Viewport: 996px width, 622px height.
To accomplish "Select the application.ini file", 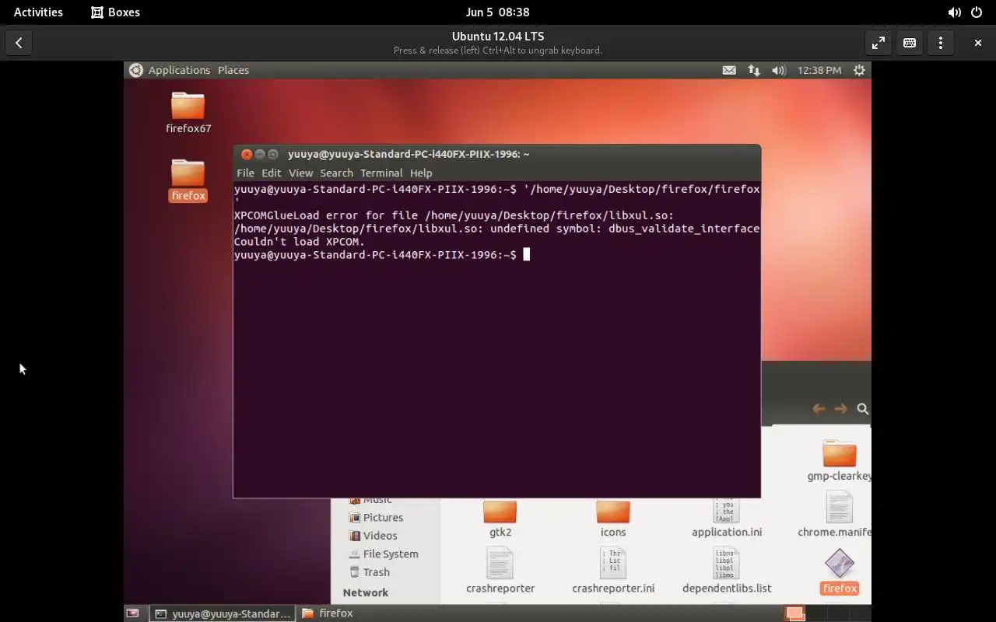I will click(727, 518).
